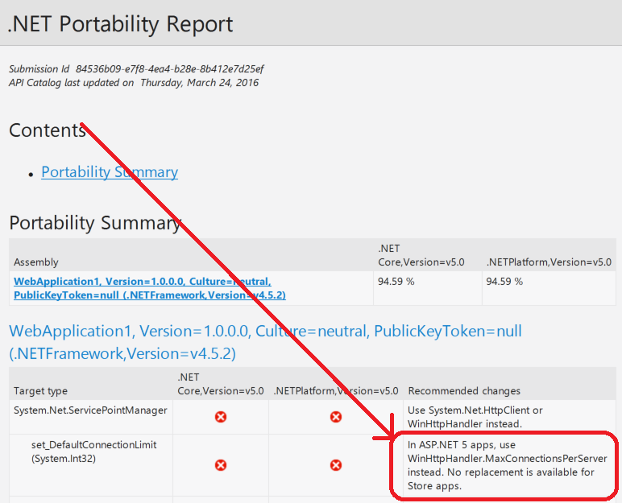Click red X under .NET Core for set_DefaultConnectionLimit

tap(221, 465)
